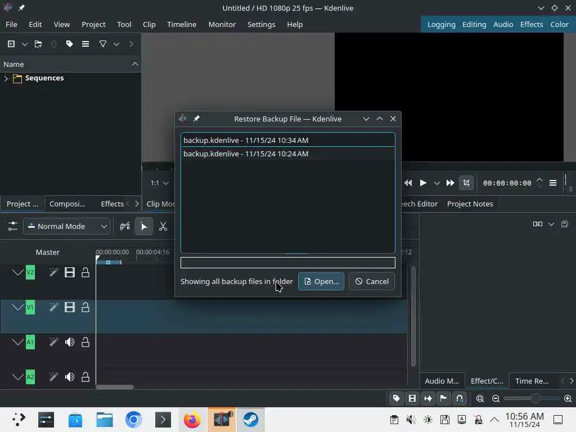Switch to the Audio Mixer tab
This screenshot has height=432, width=576.
point(442,381)
